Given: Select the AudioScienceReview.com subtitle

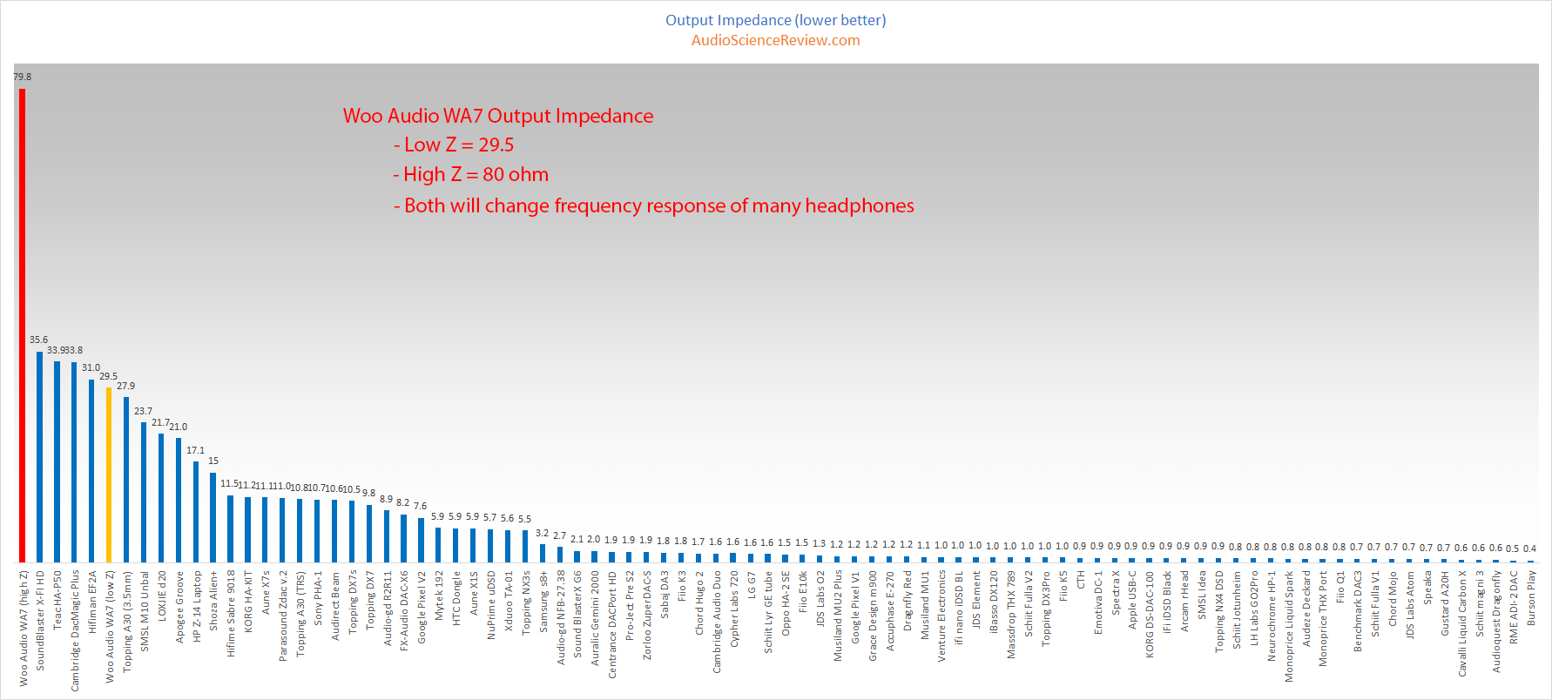Looking at the screenshot, I should [x=775, y=40].
